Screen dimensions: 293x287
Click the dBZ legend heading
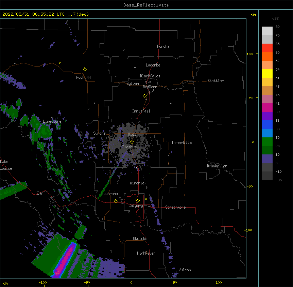(x=275, y=18)
